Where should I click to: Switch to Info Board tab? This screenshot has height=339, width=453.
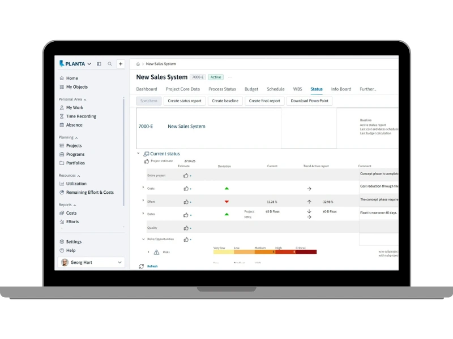pyautogui.click(x=341, y=89)
